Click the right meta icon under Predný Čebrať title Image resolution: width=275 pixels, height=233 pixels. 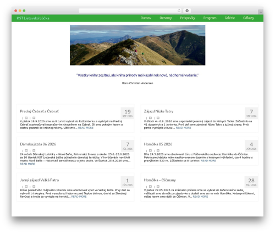[34, 118]
